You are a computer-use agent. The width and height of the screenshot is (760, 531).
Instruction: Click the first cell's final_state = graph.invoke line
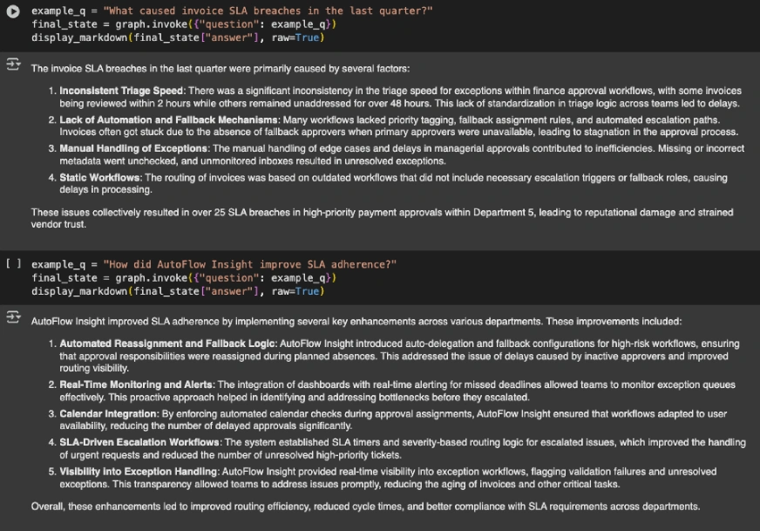(184, 24)
